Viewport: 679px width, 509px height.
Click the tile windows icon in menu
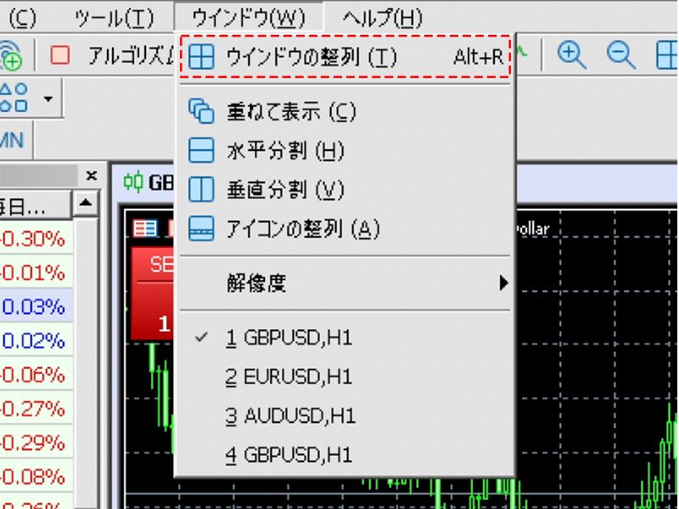tap(201, 57)
